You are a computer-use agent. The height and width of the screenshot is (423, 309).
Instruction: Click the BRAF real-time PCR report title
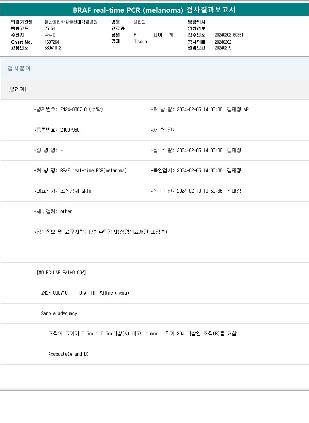point(154,10)
